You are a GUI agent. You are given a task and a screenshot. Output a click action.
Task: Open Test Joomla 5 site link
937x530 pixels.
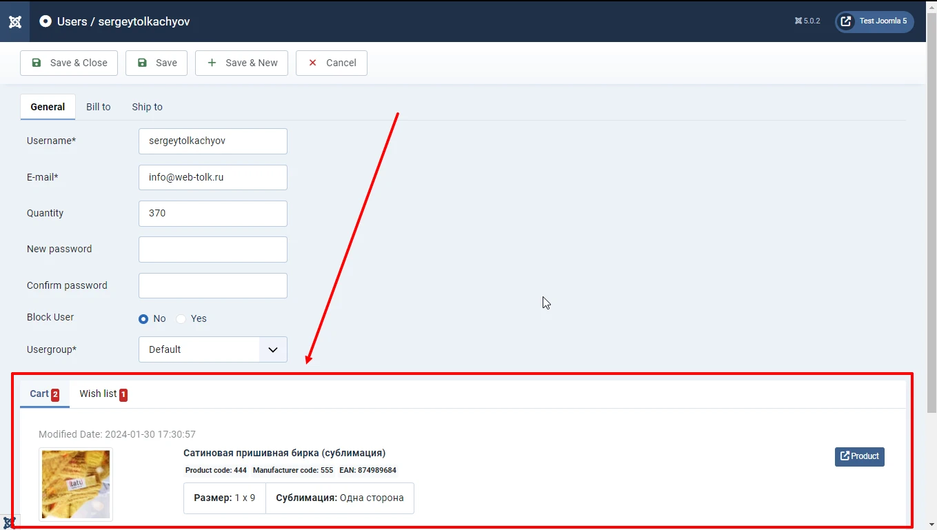coord(875,21)
